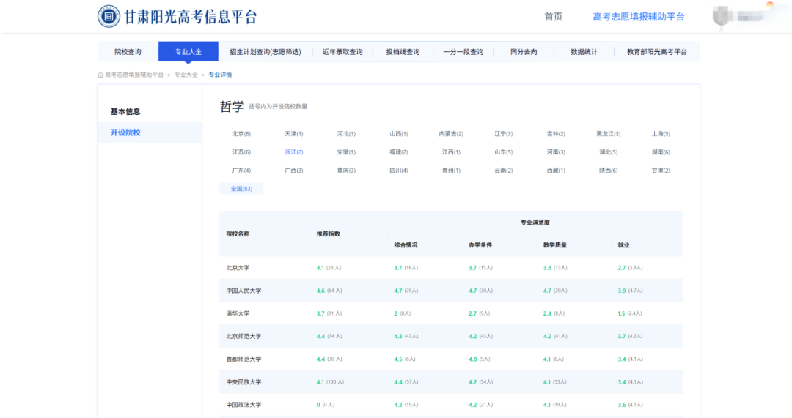Select the 江苏(6) province filter
The height and width of the screenshot is (418, 792).
point(241,152)
